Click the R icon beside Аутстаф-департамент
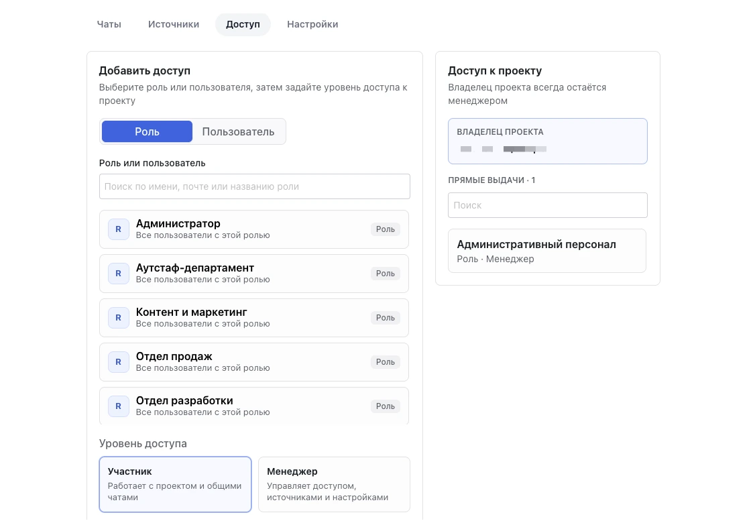Viewport: 755px width, 523px height. point(119,274)
